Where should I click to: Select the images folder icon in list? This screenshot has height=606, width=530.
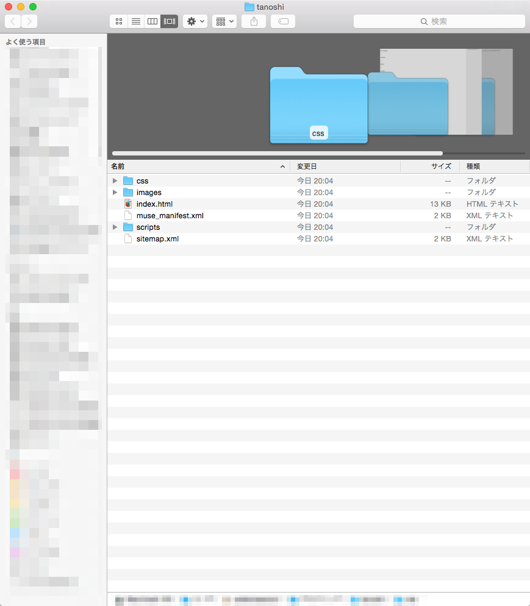coord(128,193)
